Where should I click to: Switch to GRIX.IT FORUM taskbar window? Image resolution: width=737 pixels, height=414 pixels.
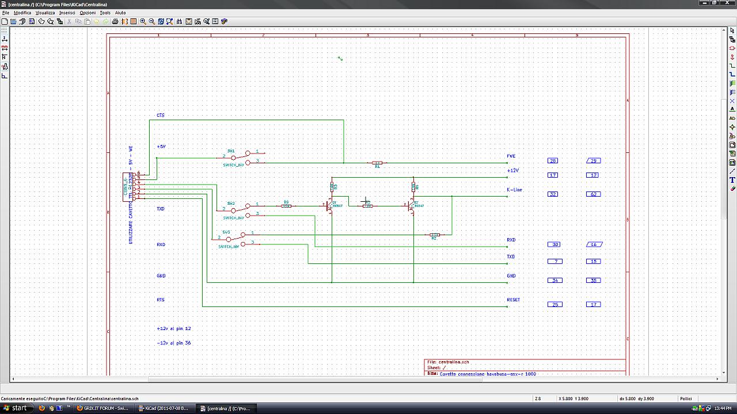point(104,408)
